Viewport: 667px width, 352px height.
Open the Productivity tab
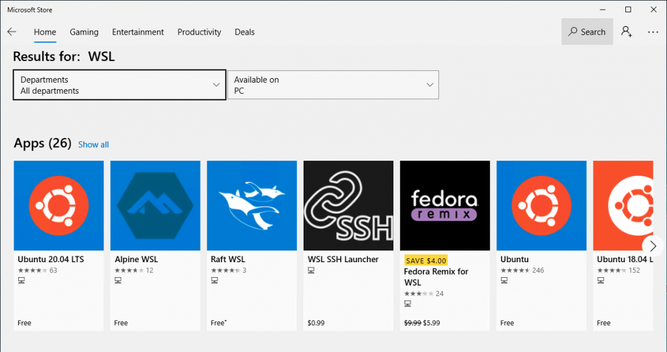pos(199,32)
